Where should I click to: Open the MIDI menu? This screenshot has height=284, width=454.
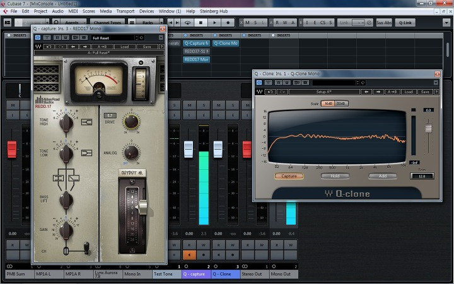(73, 11)
